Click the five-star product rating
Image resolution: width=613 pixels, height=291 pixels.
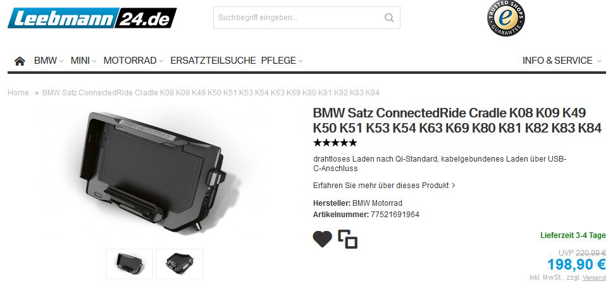point(335,143)
